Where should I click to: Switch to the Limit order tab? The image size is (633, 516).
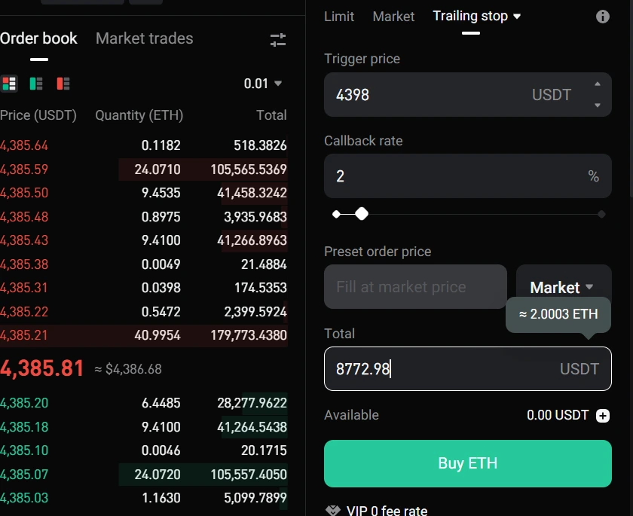click(339, 17)
